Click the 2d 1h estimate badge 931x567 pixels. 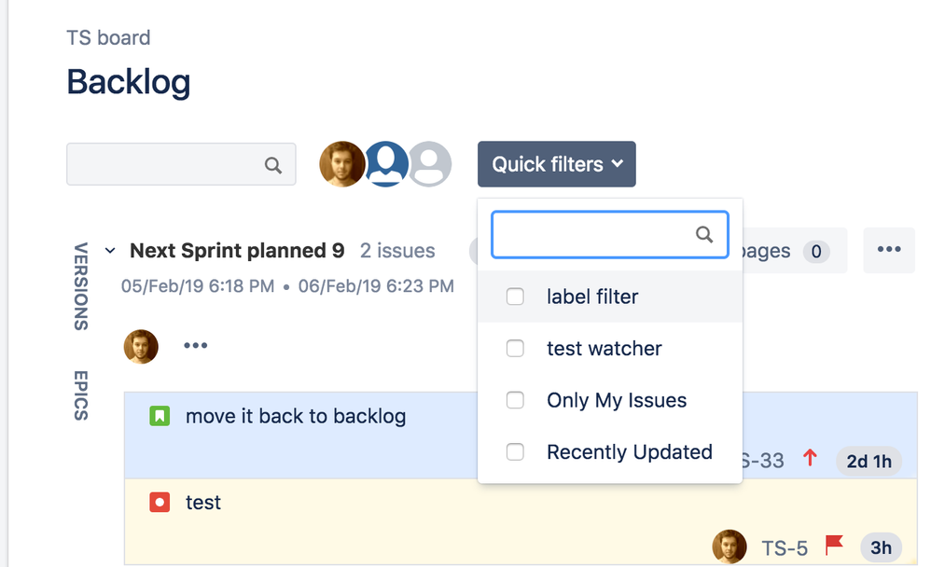868,460
